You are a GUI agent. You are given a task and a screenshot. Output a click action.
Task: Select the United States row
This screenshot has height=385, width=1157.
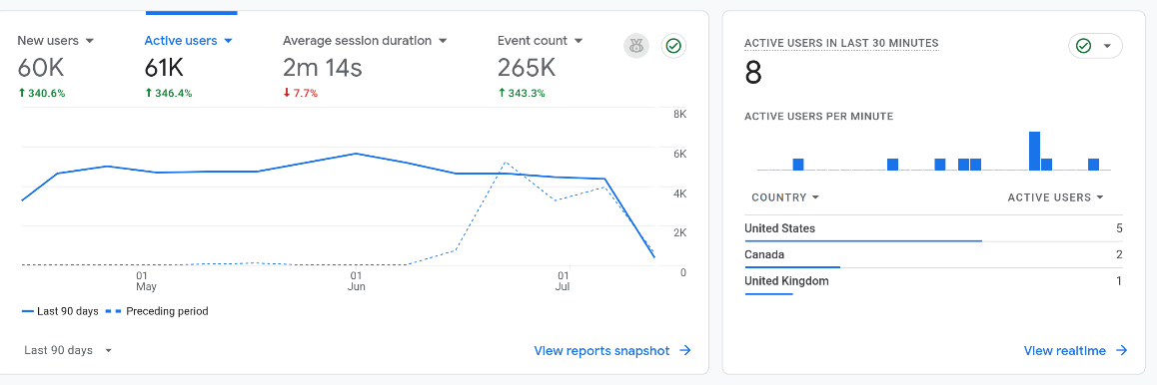coord(933,229)
